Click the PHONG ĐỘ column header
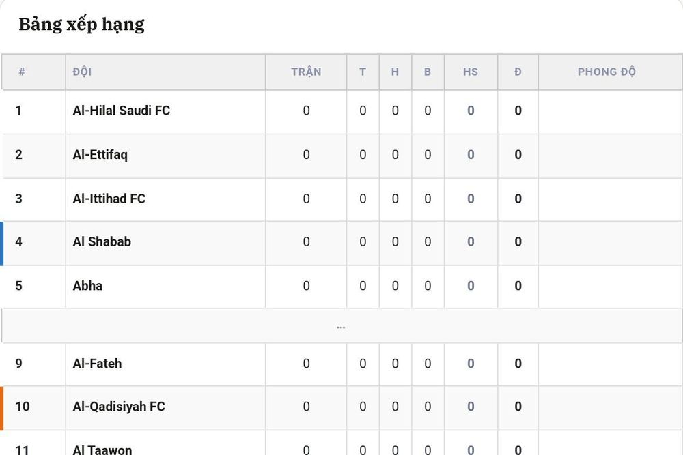 click(607, 72)
